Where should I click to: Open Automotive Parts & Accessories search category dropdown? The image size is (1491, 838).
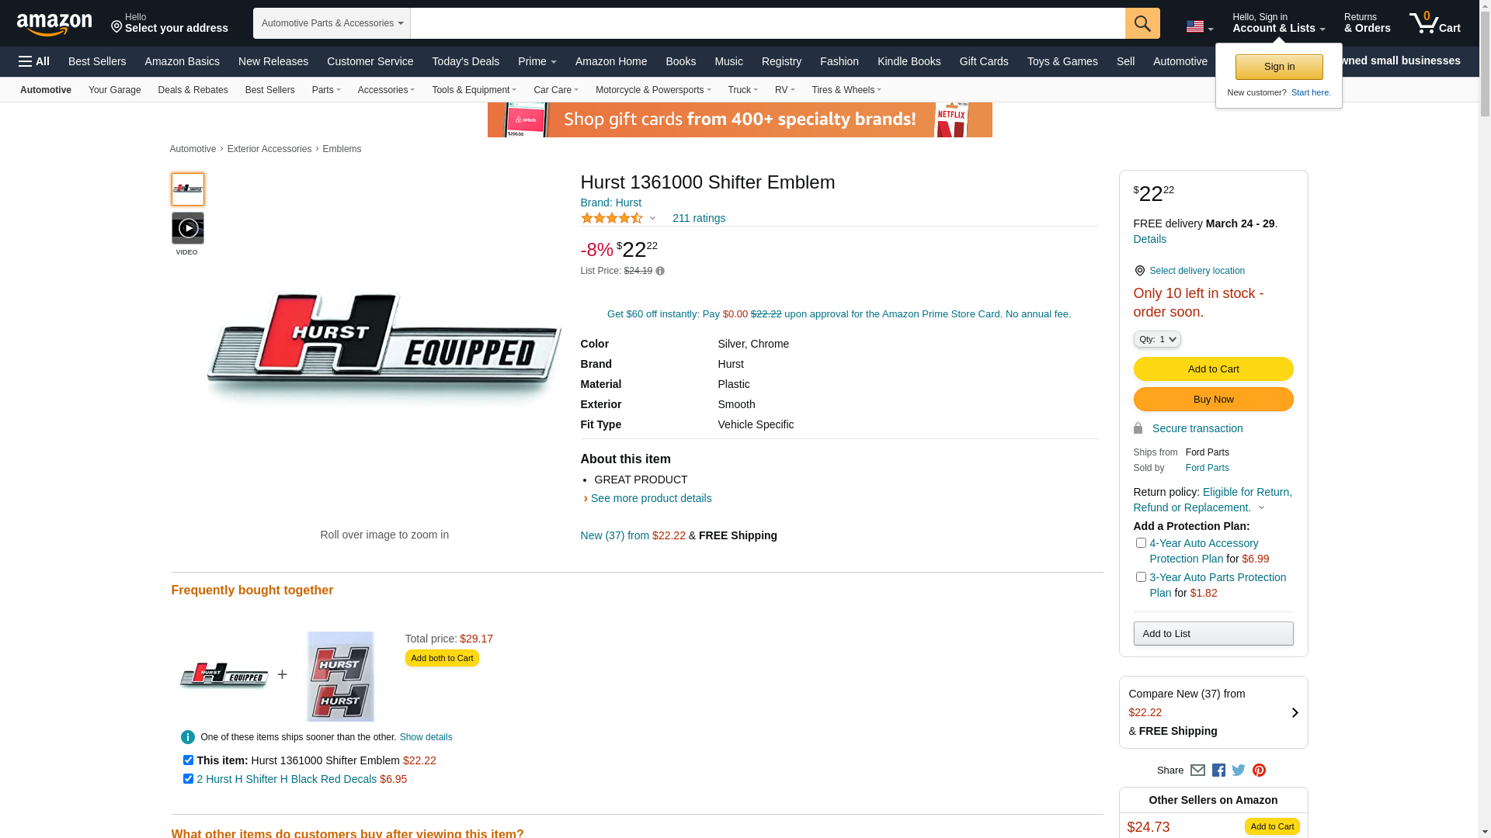(x=332, y=23)
